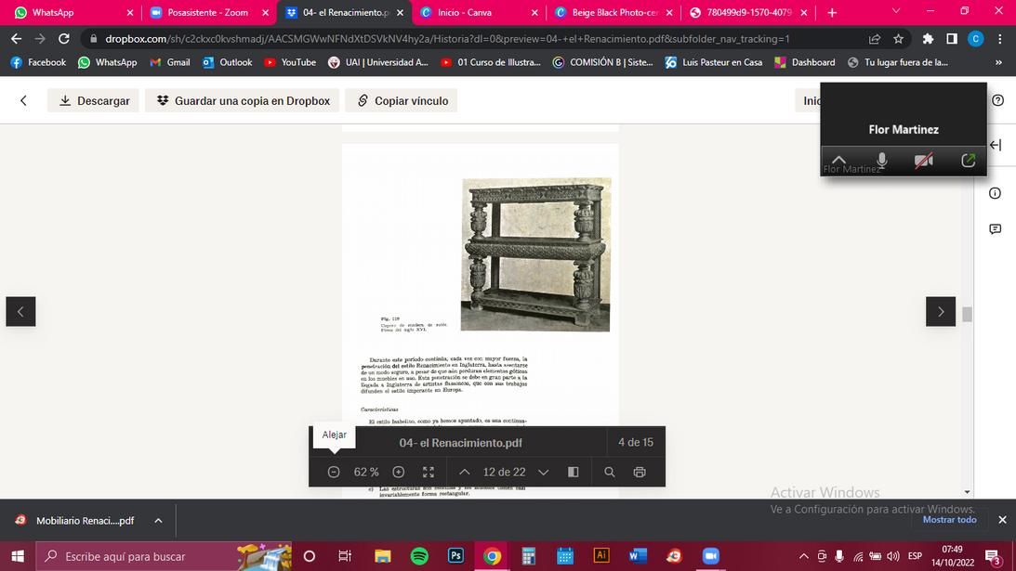Start video in Zoom mini window

(x=923, y=160)
